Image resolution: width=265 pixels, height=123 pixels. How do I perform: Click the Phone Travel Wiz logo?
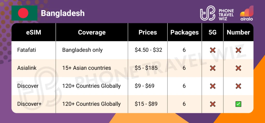217,13
